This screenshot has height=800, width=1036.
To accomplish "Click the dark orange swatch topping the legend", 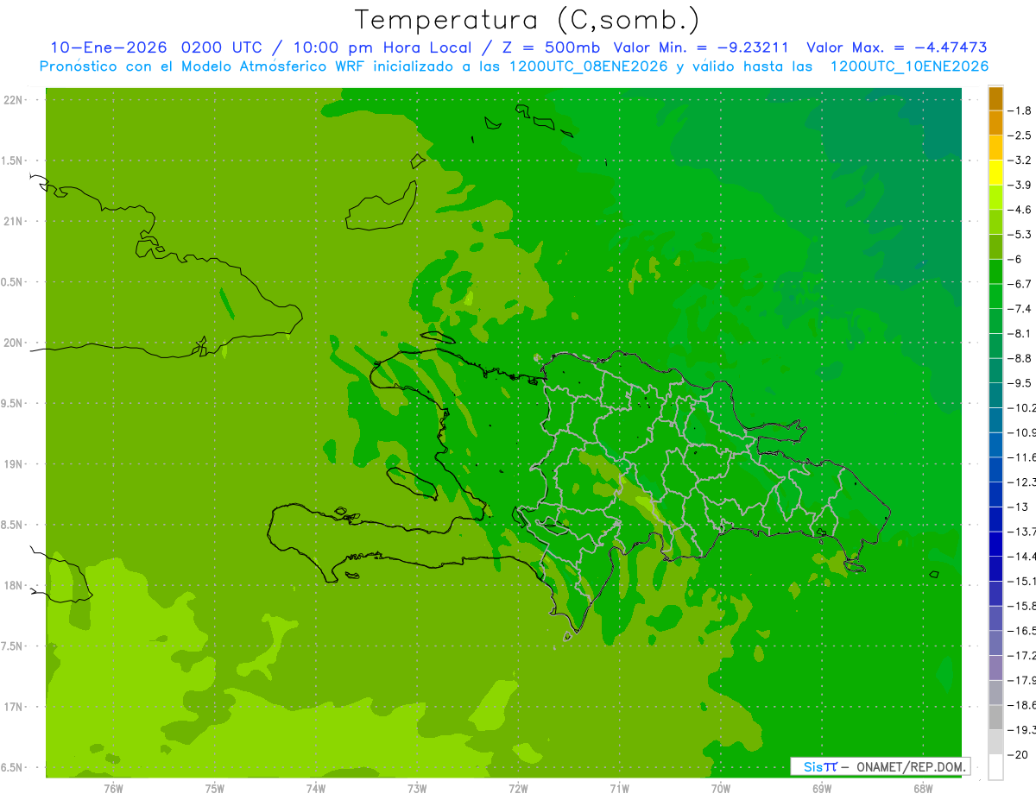I will pyautogui.click(x=995, y=98).
